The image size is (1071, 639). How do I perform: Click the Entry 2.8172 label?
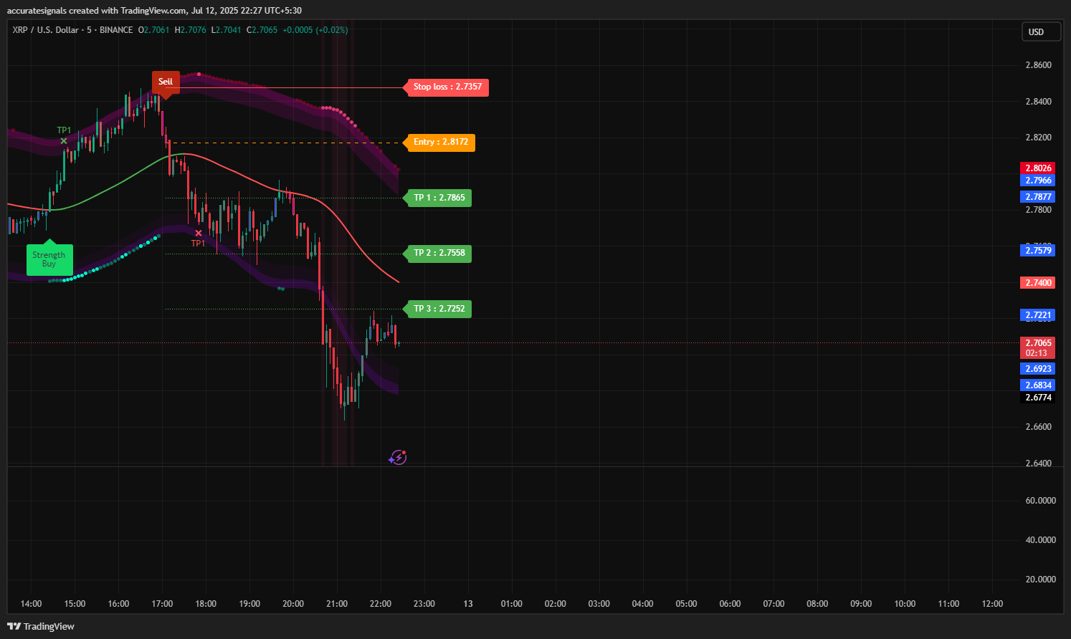pos(440,142)
